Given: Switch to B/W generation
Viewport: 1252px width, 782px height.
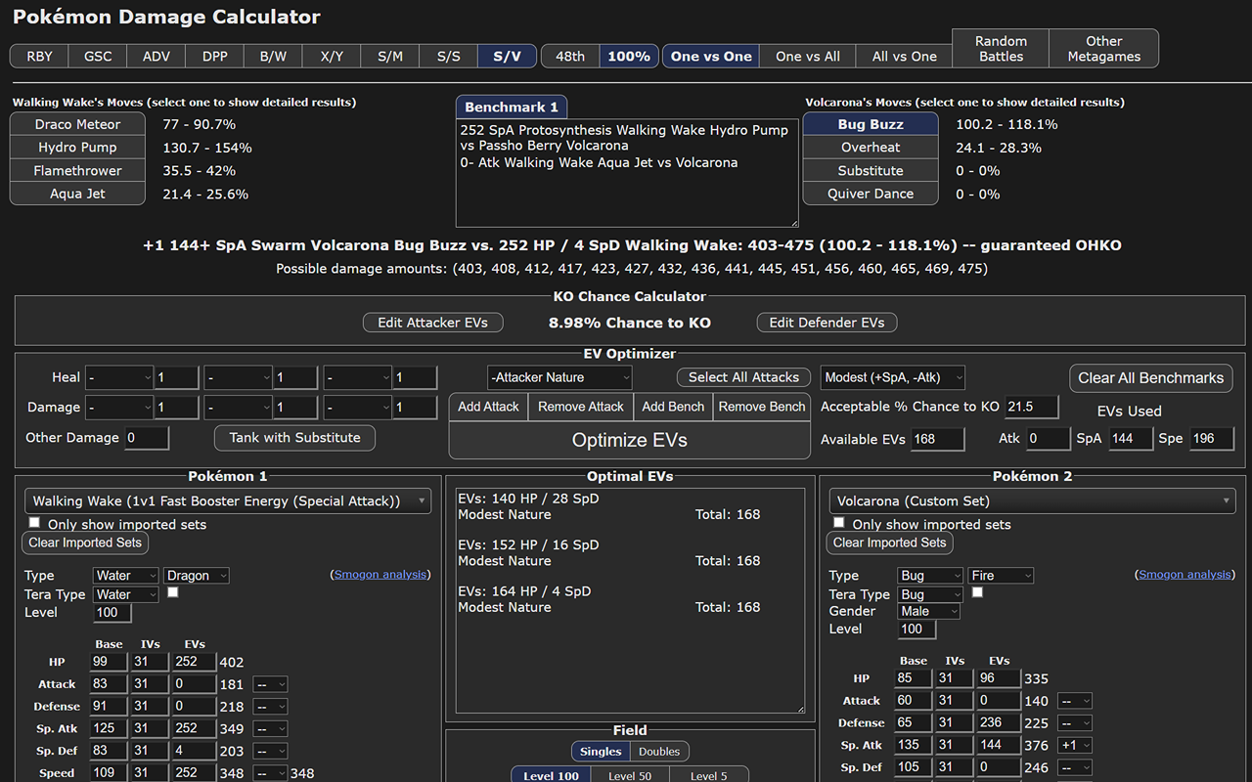Looking at the screenshot, I should [273, 56].
